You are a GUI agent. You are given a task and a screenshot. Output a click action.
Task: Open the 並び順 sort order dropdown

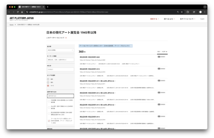click(60, 50)
